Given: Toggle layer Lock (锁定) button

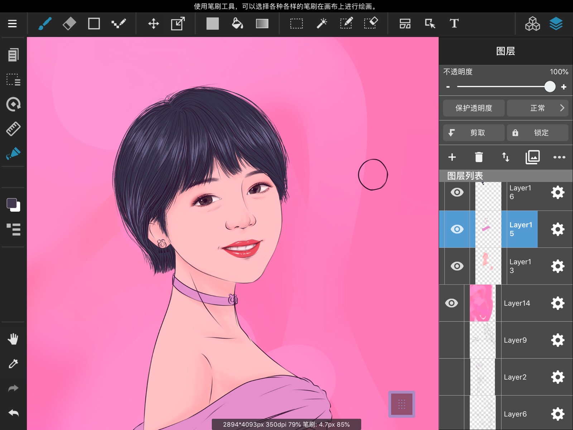Looking at the screenshot, I should tap(538, 133).
